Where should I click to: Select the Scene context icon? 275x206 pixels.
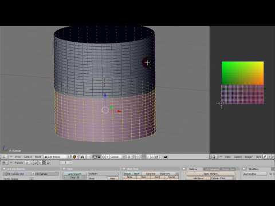(48, 163)
